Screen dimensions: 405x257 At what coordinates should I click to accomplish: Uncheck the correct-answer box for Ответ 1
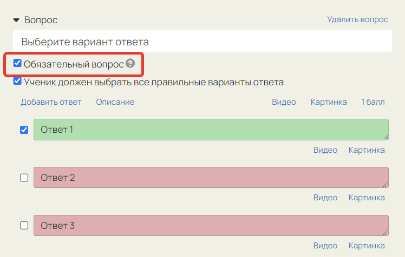pos(24,130)
